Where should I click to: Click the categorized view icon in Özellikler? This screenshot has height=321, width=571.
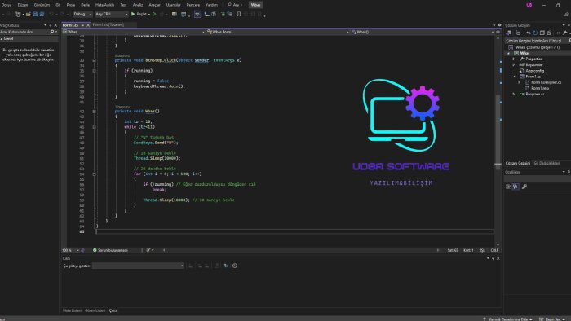pos(508,187)
